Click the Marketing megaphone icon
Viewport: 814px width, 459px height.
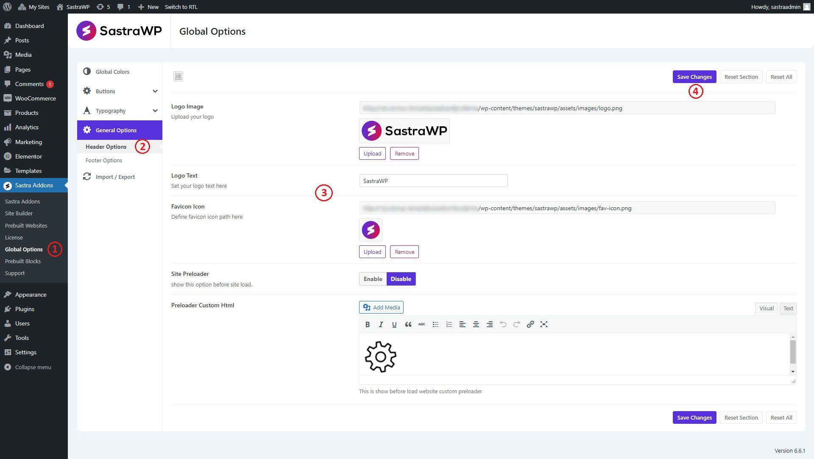click(x=7, y=142)
